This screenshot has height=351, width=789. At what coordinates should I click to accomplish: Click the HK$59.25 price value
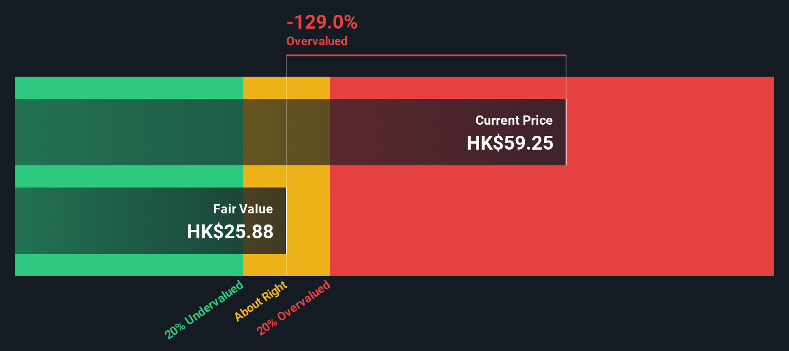(x=510, y=143)
